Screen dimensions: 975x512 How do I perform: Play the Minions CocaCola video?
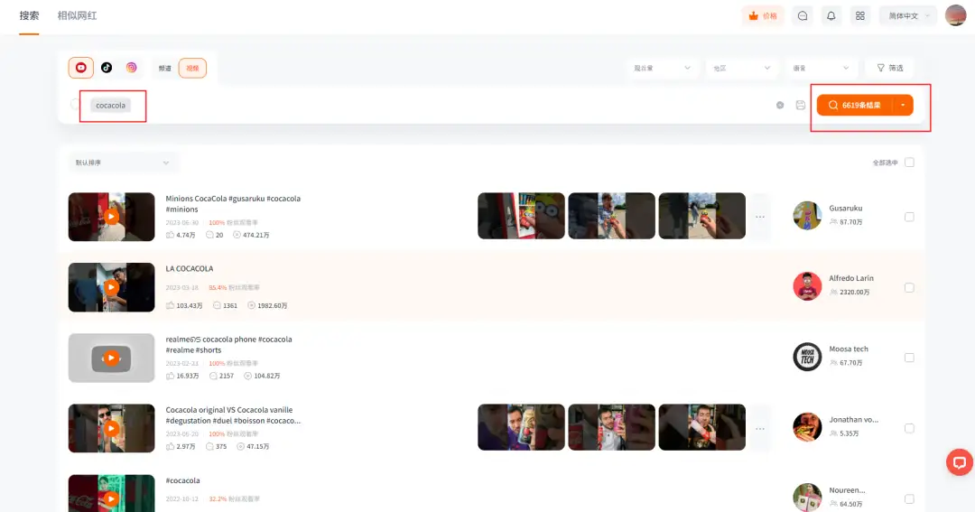111,217
